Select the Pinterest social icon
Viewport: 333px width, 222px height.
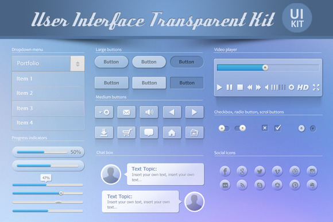pos(295,185)
